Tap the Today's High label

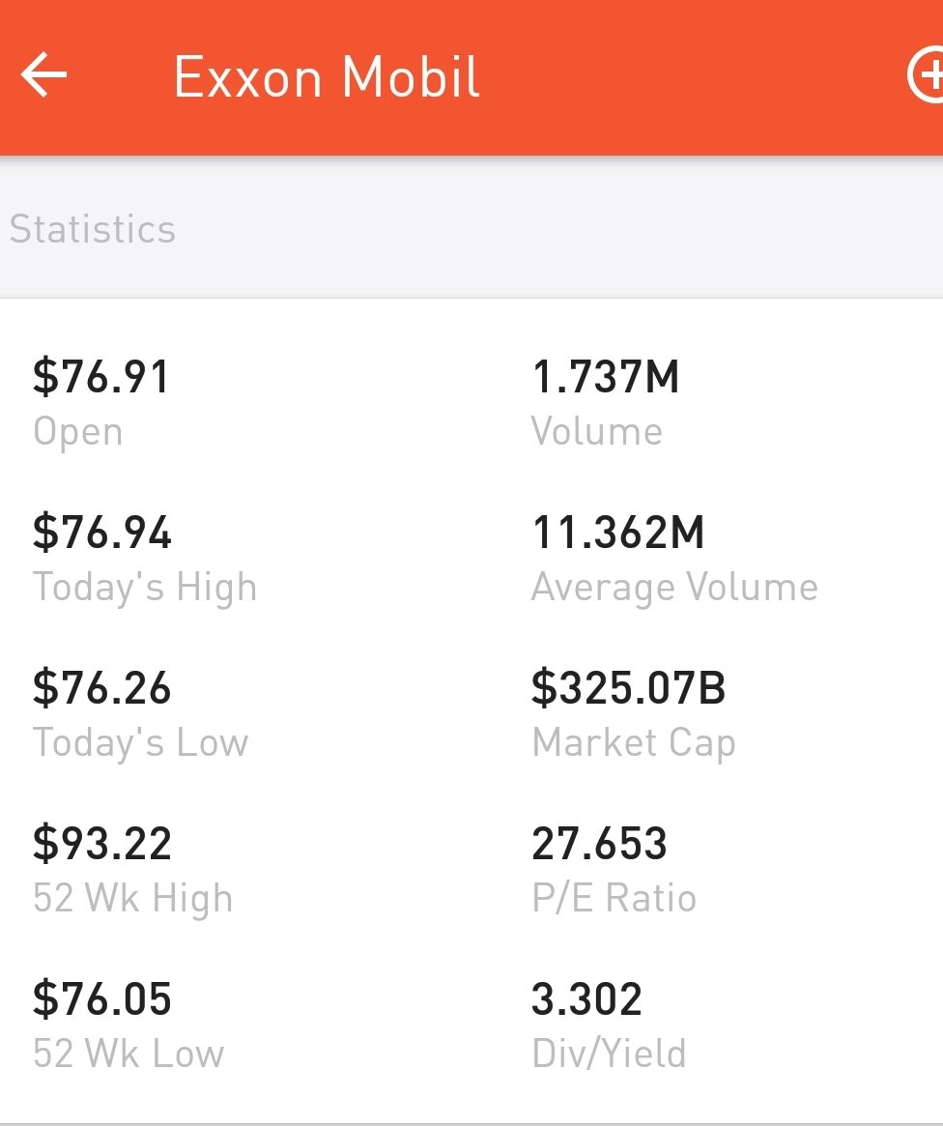tap(145, 588)
